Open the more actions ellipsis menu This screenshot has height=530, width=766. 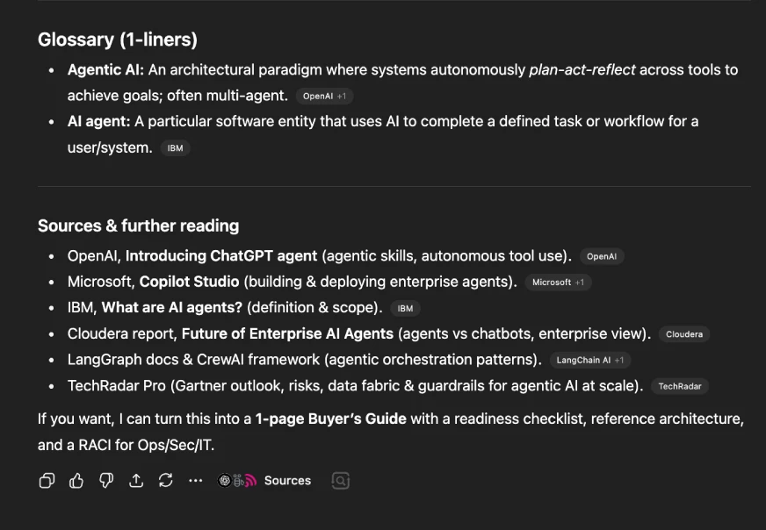pyautogui.click(x=195, y=481)
